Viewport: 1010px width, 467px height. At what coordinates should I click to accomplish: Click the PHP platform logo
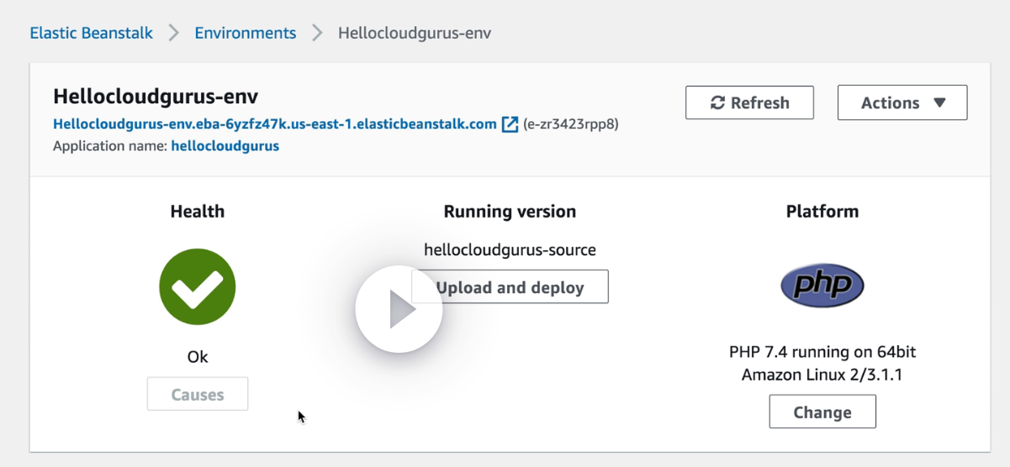[x=822, y=286]
